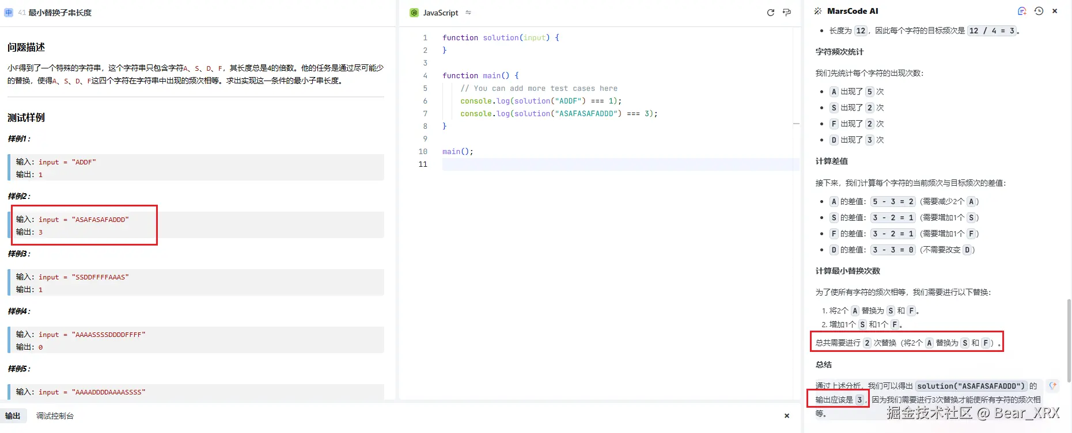Click the green JavaScript language icon
Viewport: 1072px width, 433px height.
point(414,13)
